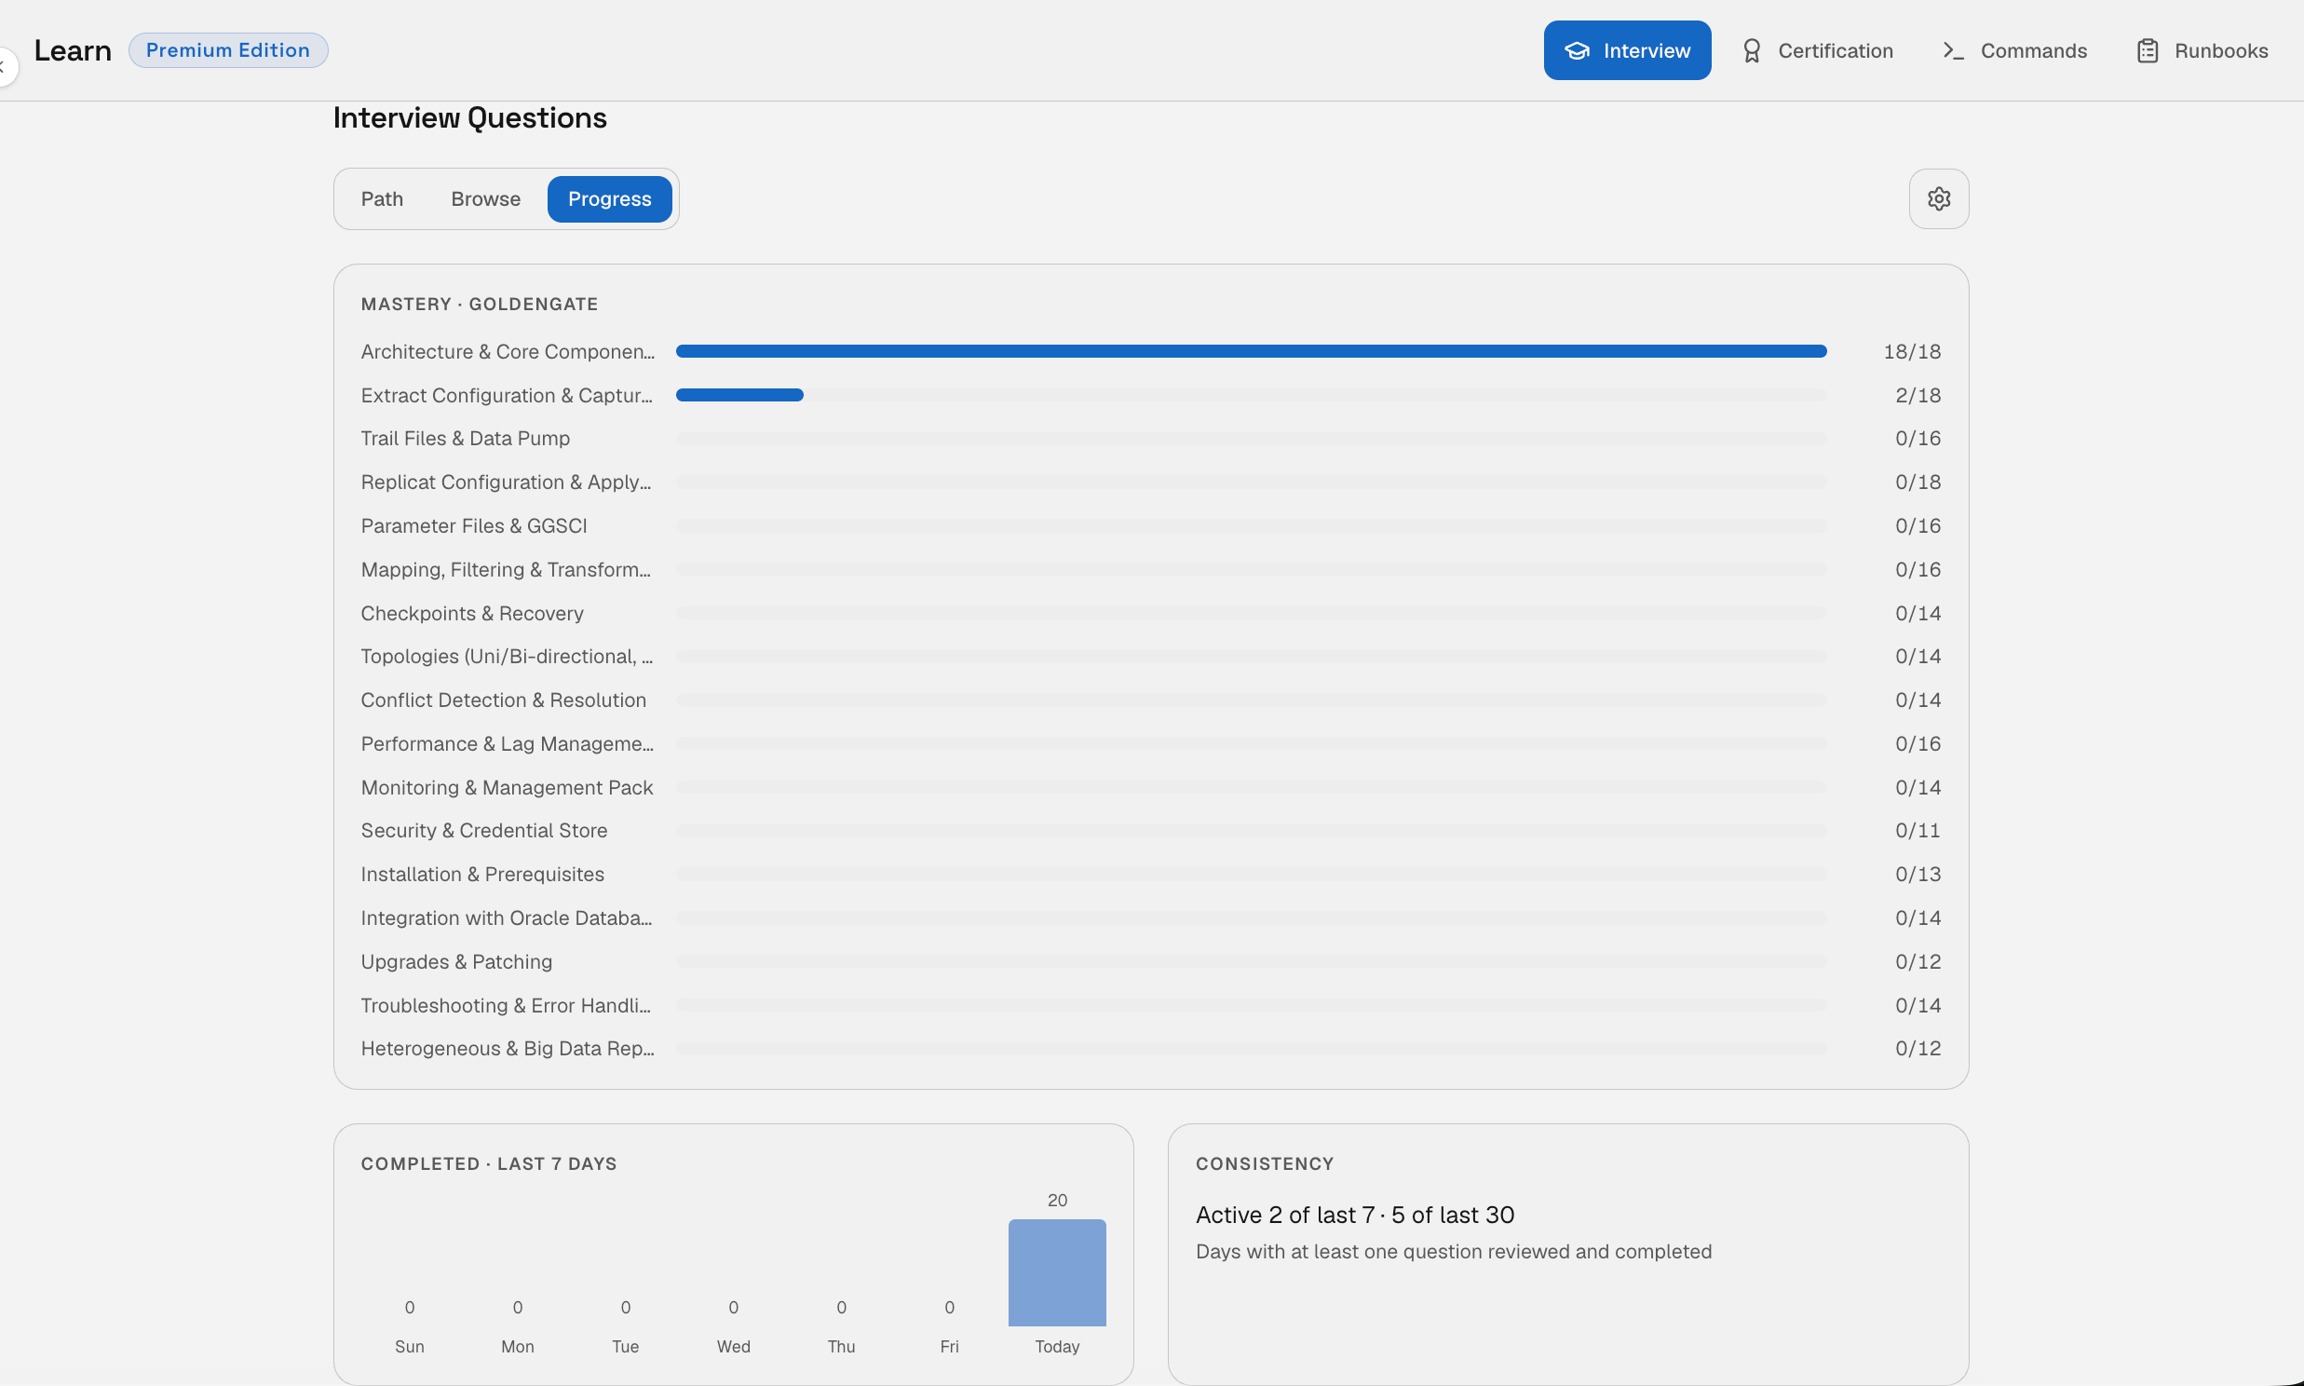Click the Interview graduation cap icon
2304x1386 pixels.
point(1577,50)
